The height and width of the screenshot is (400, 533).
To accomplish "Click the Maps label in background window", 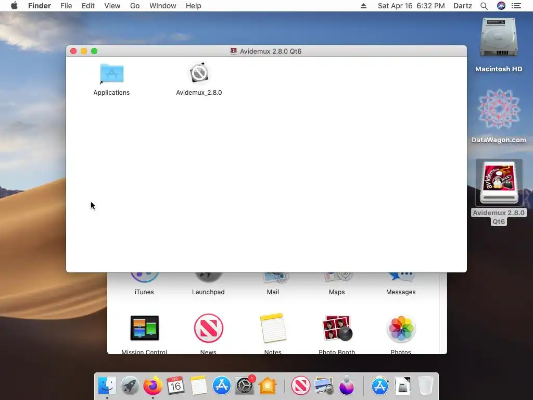I will coord(337,292).
